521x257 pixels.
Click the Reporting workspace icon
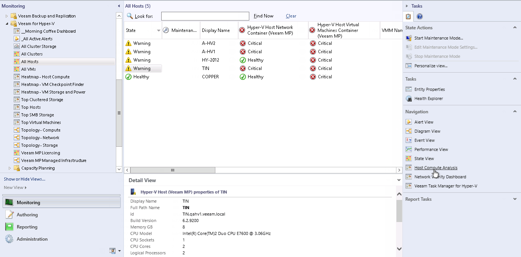9,227
